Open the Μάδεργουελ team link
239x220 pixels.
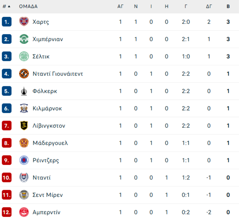[50, 143]
